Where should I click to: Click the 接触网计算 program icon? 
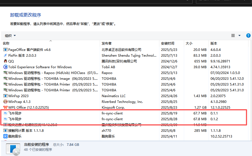(5, 130)
